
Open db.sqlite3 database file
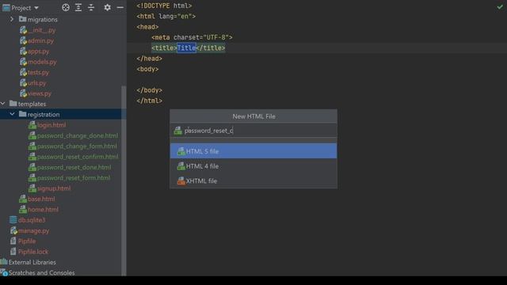[x=32, y=220]
